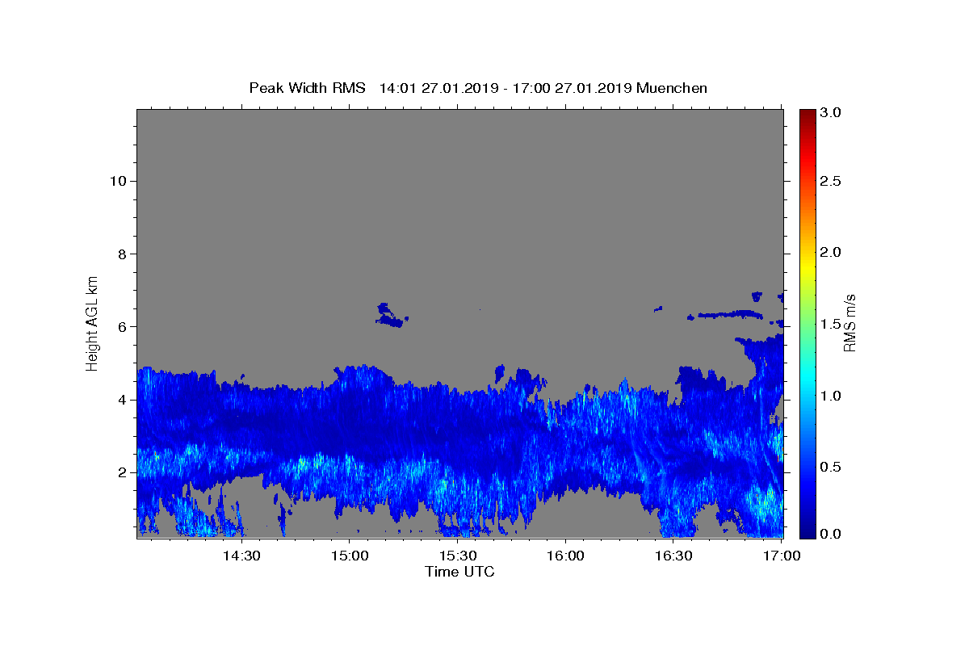Click the '17:00' time axis label
Viewport: 969px width, 646px height.
point(781,556)
